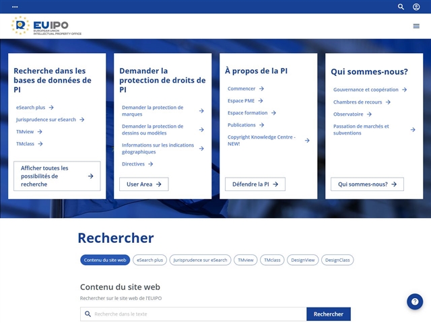Click the arrow next to Directives
This screenshot has width=431, height=323.
tap(151, 164)
